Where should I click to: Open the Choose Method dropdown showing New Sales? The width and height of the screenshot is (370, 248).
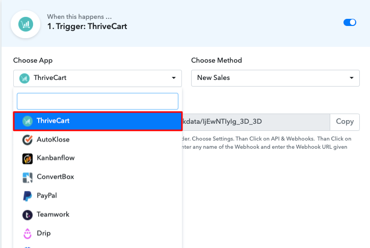(275, 78)
